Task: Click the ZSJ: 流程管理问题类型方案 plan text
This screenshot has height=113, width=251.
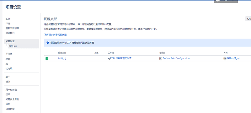Action: pos(81,43)
